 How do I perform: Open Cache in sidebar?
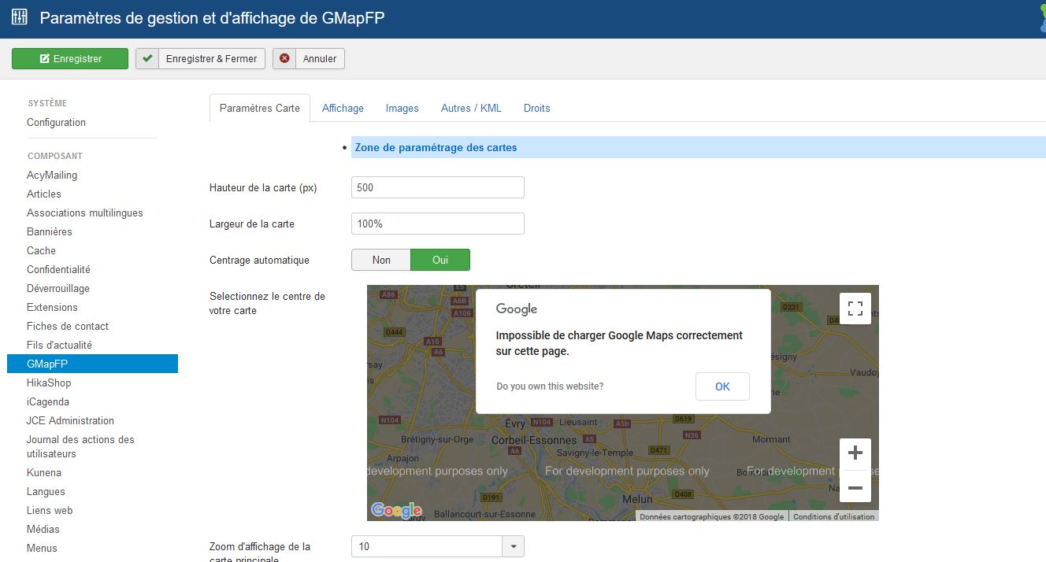click(x=41, y=250)
